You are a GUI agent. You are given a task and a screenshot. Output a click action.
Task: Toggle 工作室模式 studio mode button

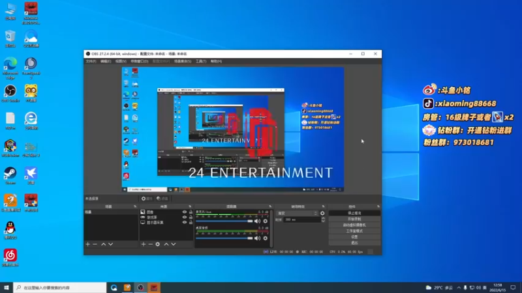click(354, 231)
